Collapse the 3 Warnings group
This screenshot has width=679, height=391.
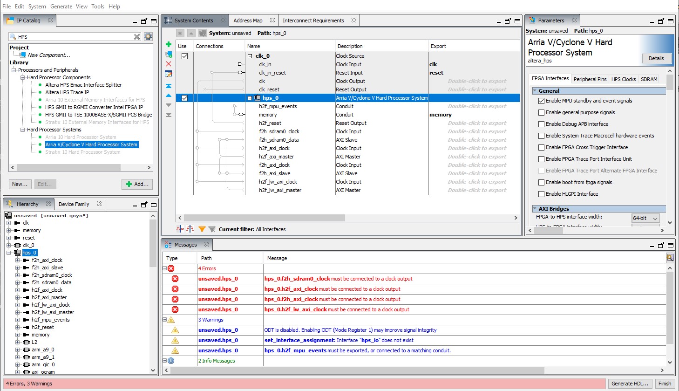pos(164,320)
